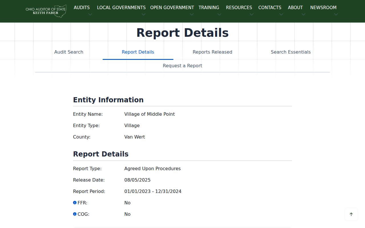Click the County label
365x228 pixels.
point(82,137)
